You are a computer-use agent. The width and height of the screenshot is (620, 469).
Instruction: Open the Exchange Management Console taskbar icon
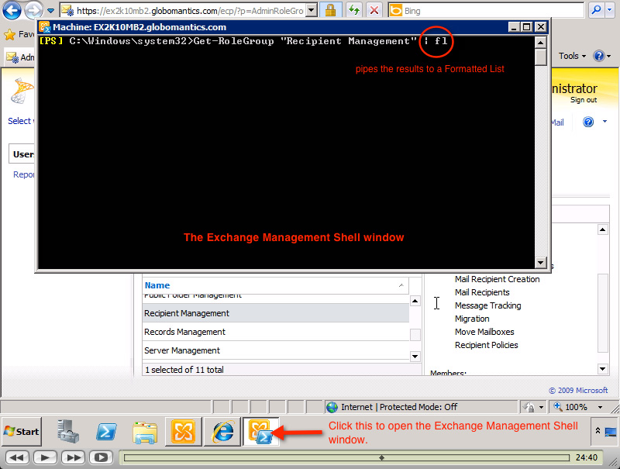point(184,431)
